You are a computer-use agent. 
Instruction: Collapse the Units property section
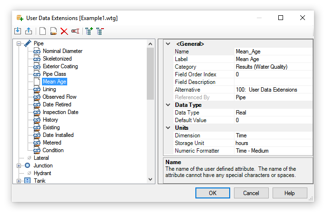(168, 128)
